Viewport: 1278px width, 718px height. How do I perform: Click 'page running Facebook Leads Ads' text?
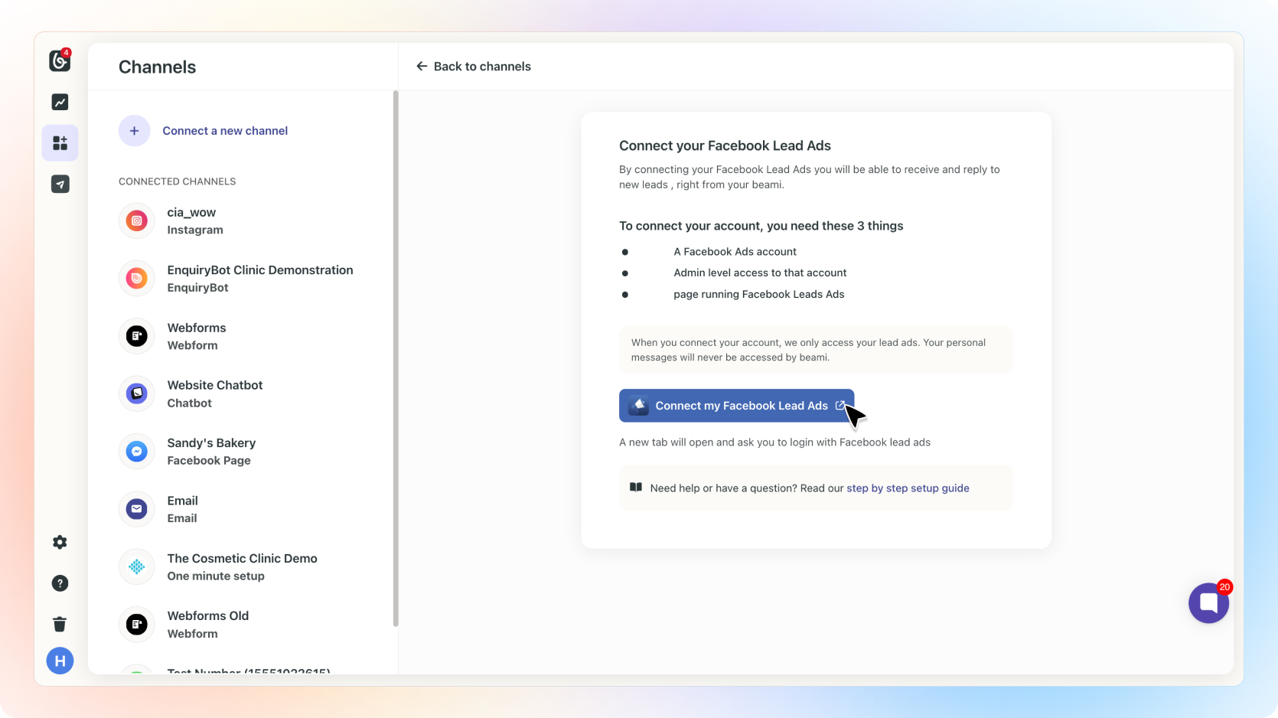tap(759, 294)
